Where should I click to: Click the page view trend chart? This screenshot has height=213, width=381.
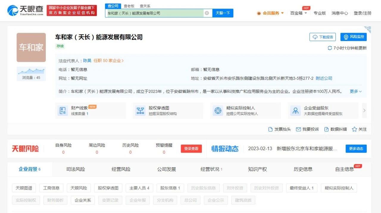click(x=31, y=71)
